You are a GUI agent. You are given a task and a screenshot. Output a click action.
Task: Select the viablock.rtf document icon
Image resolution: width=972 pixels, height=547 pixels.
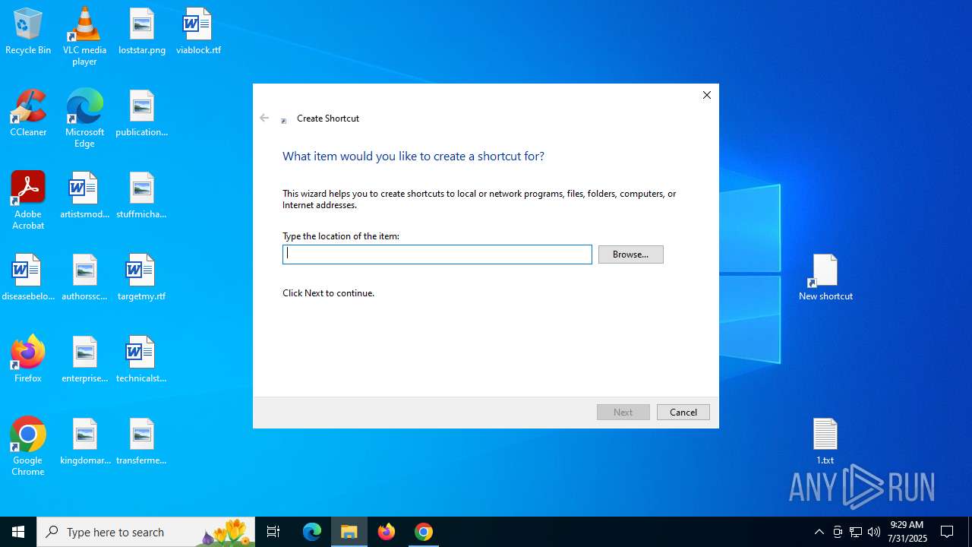pos(198,32)
